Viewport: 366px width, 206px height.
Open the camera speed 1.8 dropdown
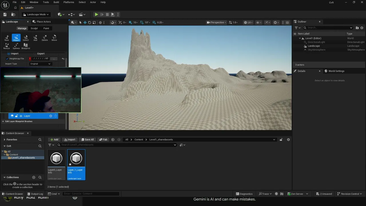tap(234, 22)
